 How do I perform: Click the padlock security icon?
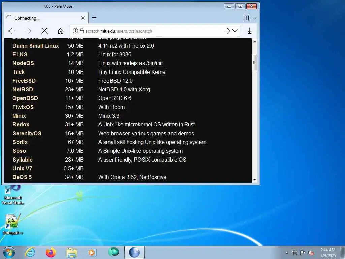pos(82,31)
